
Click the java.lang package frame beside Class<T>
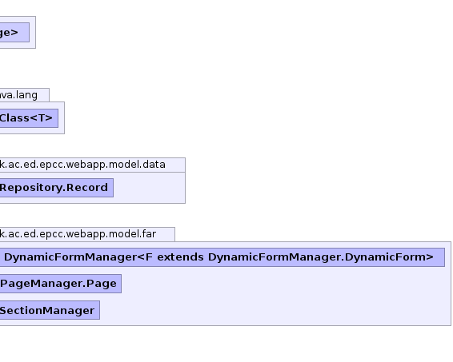(x=62, y=118)
